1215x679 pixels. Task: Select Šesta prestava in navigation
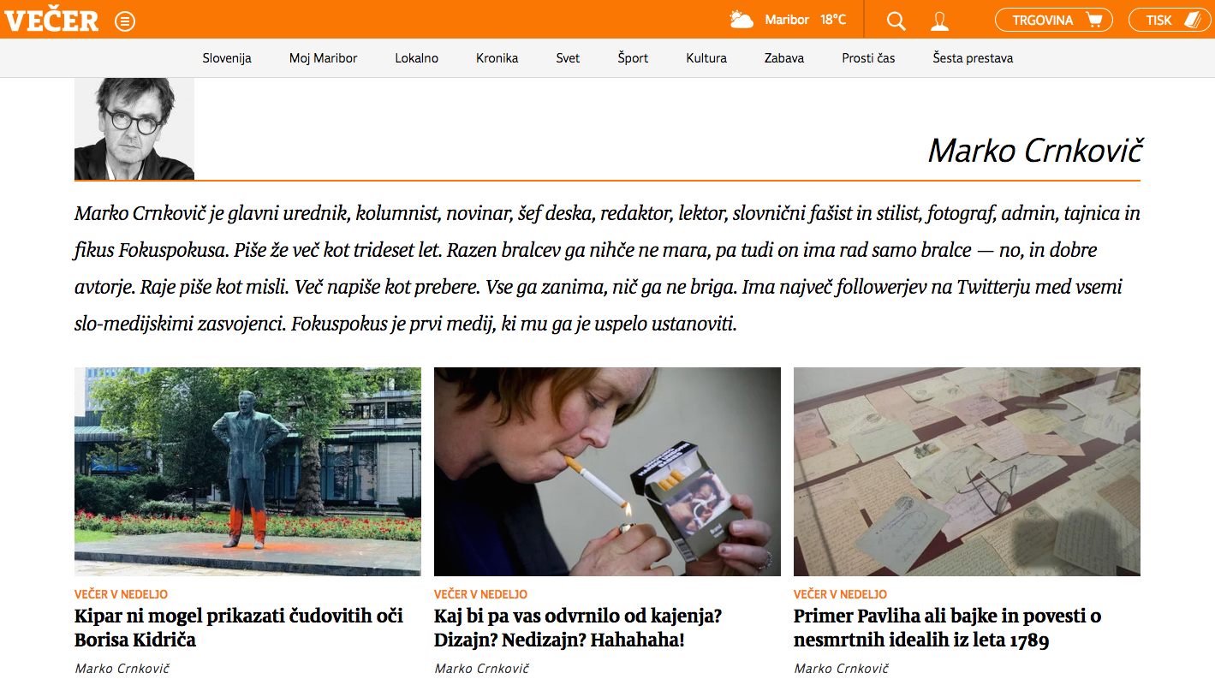[x=973, y=58]
